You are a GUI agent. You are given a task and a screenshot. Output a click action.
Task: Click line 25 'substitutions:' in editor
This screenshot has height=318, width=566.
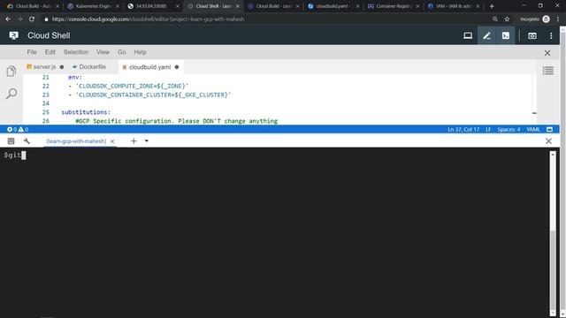click(x=86, y=112)
